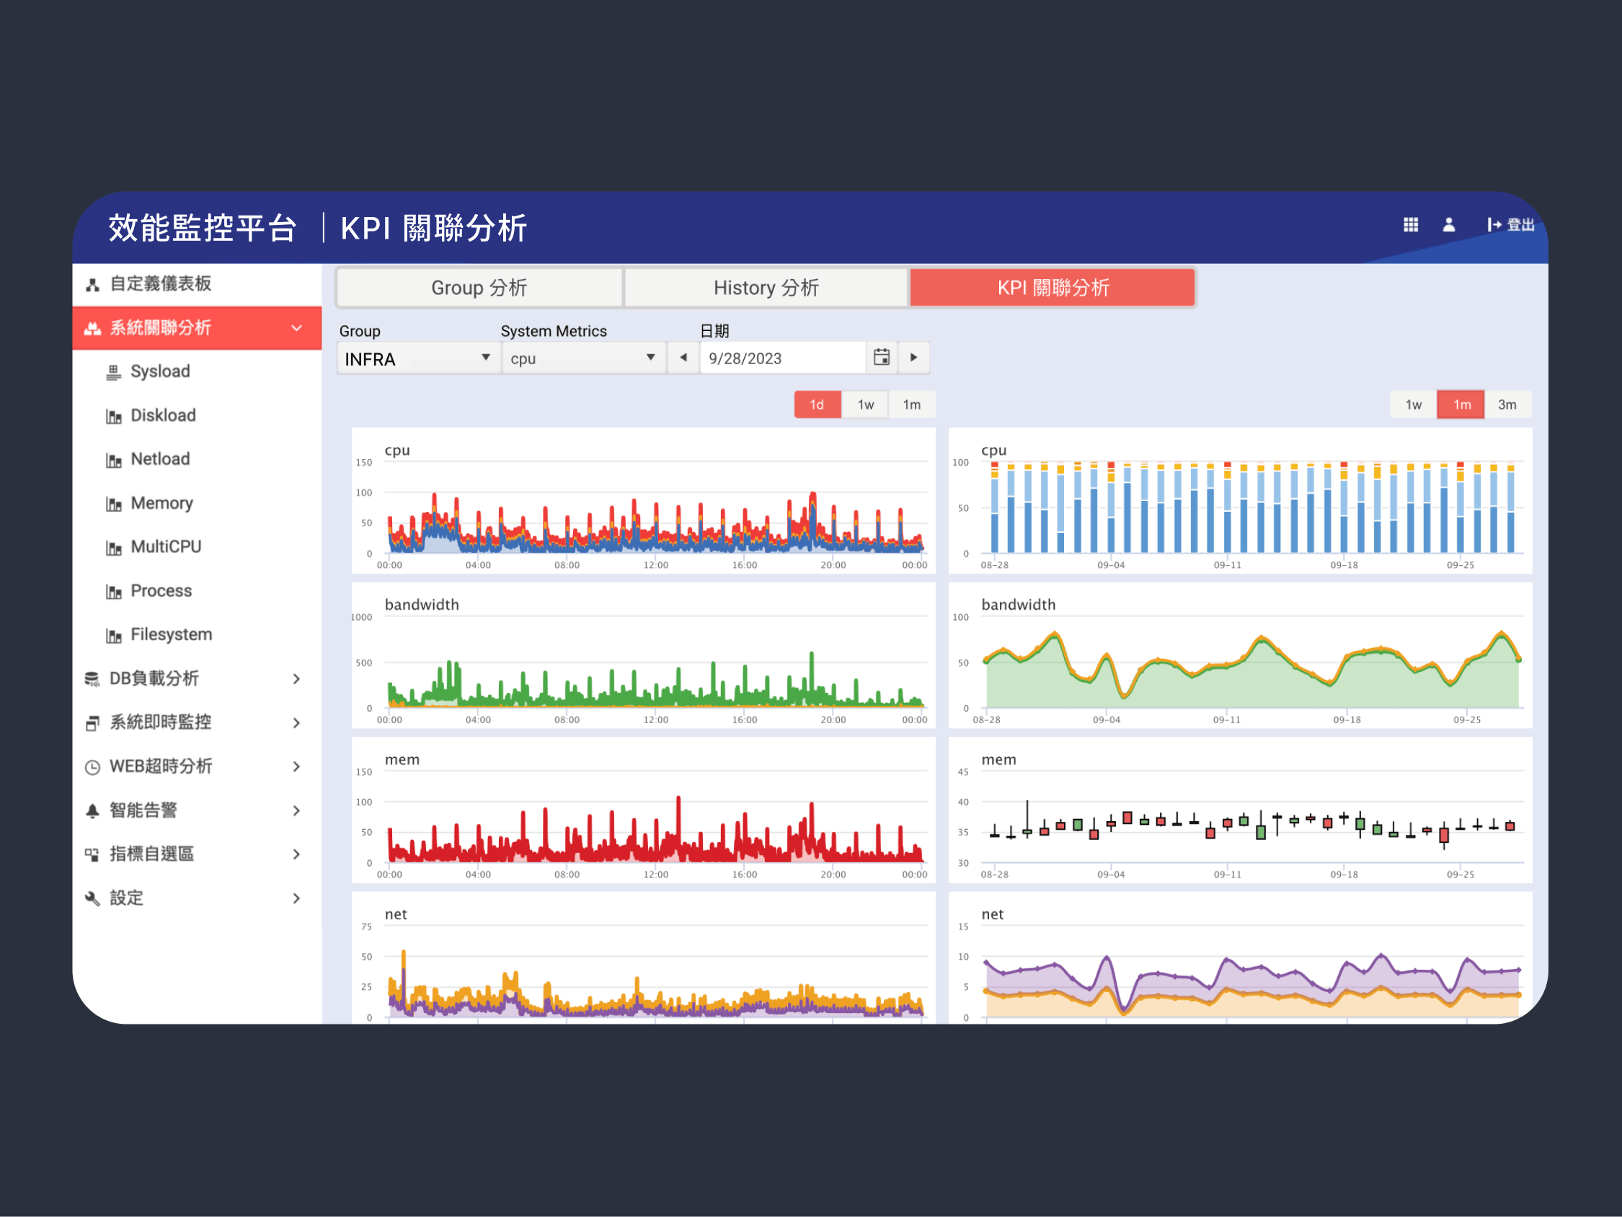Switch left charts to 1m range

click(x=911, y=405)
